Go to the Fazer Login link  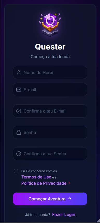pyautogui.click(x=64, y=214)
